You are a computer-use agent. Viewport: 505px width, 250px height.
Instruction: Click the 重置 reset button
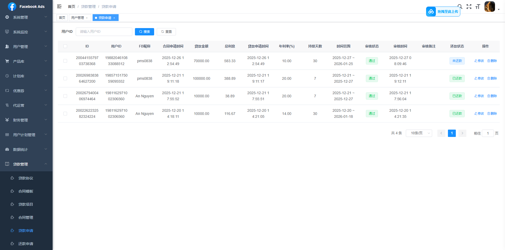coord(166,32)
